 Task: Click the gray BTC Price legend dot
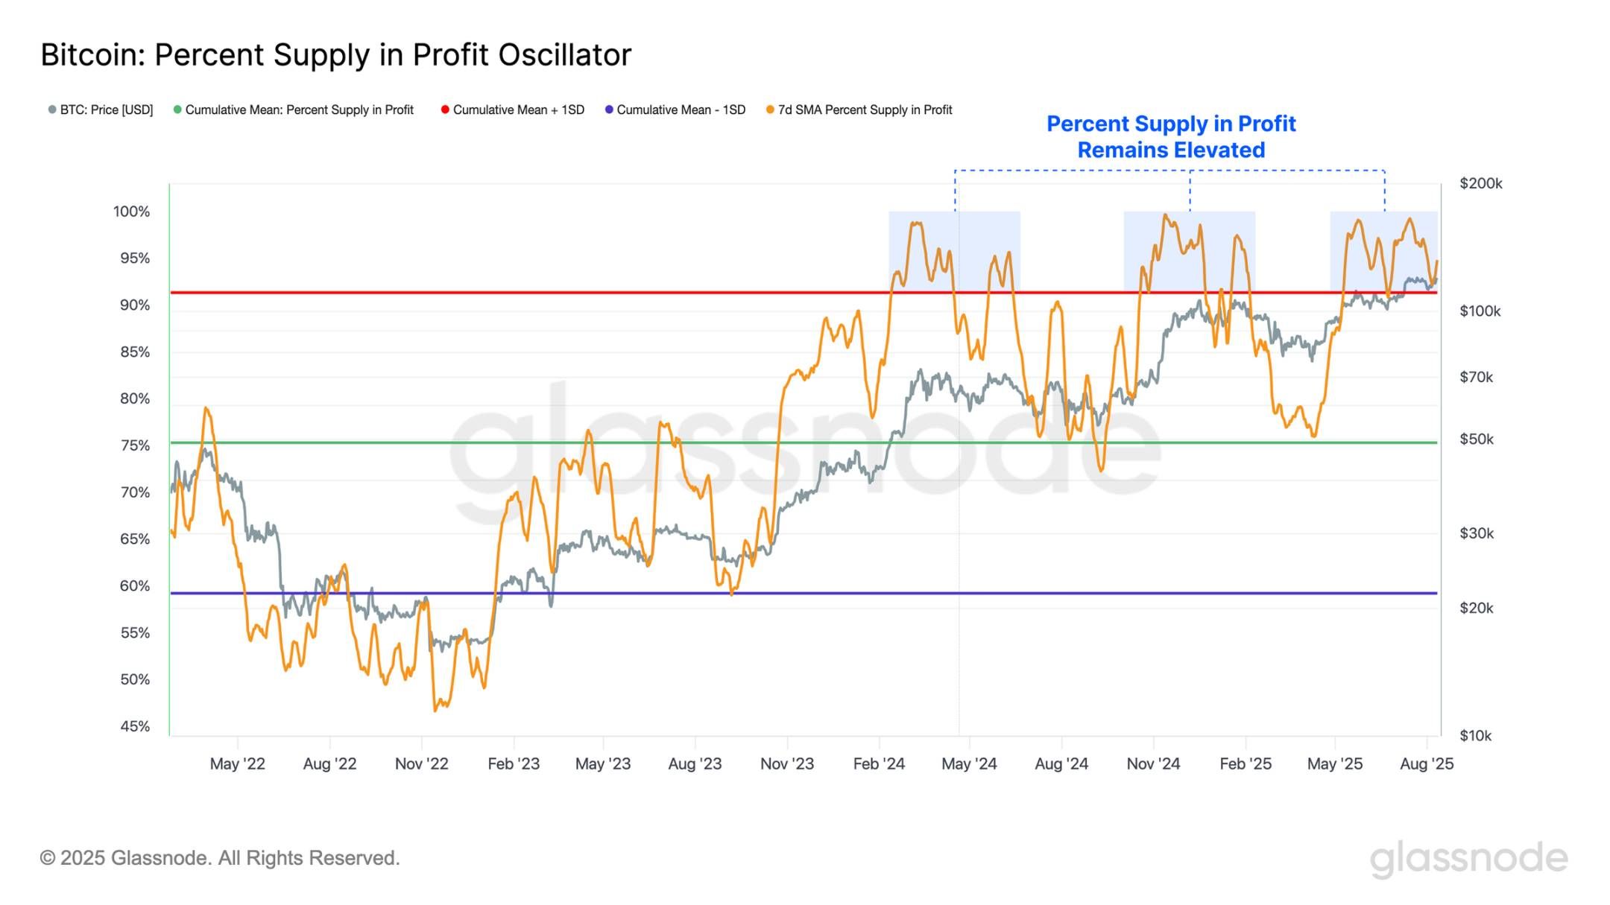[x=52, y=109]
